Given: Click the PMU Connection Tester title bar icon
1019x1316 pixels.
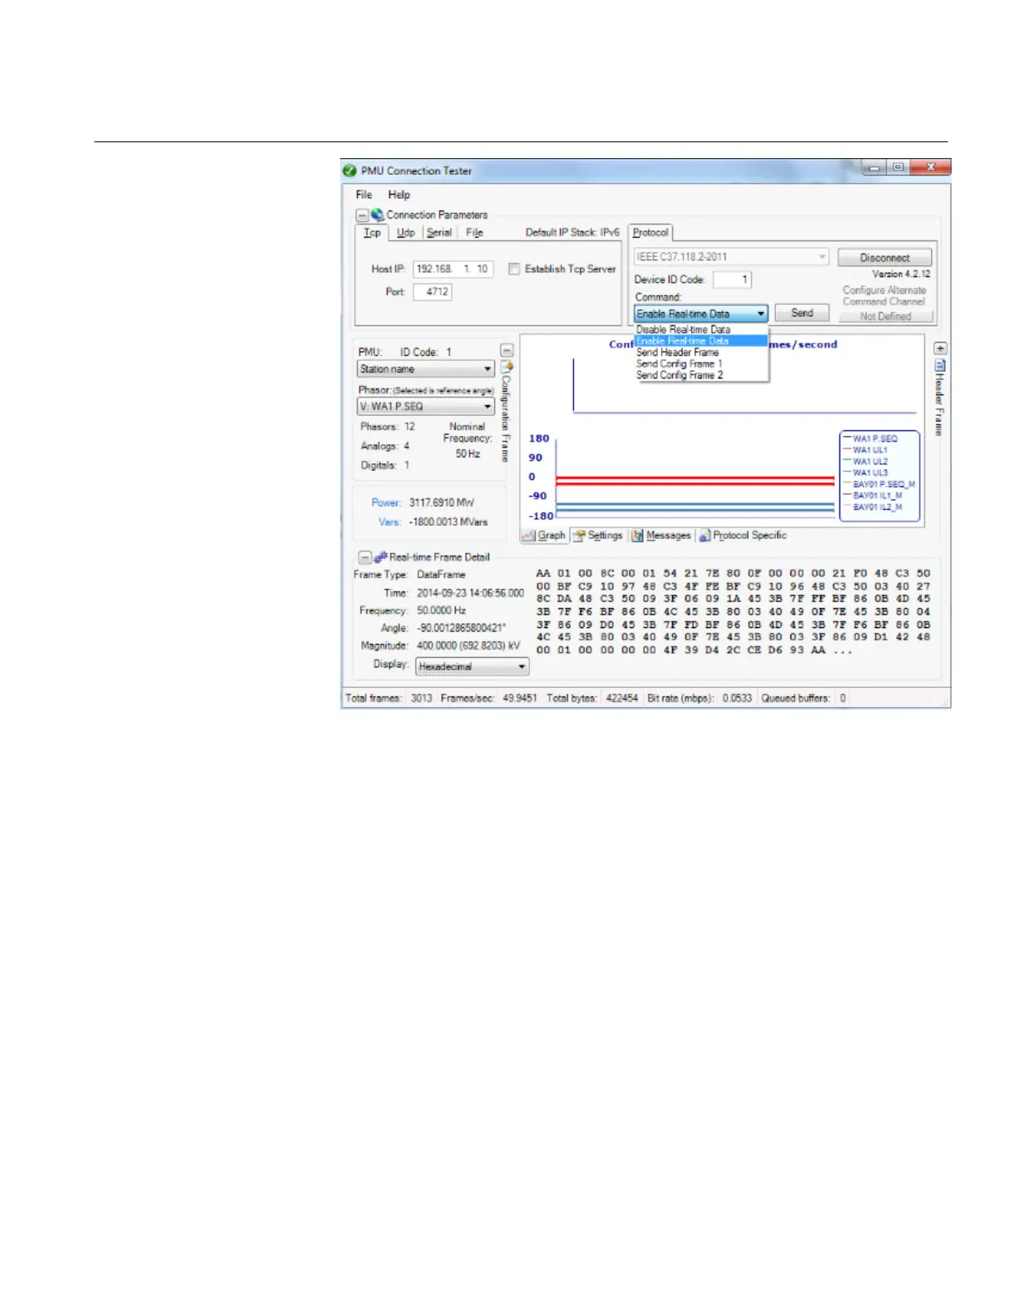Looking at the screenshot, I should click(x=350, y=171).
